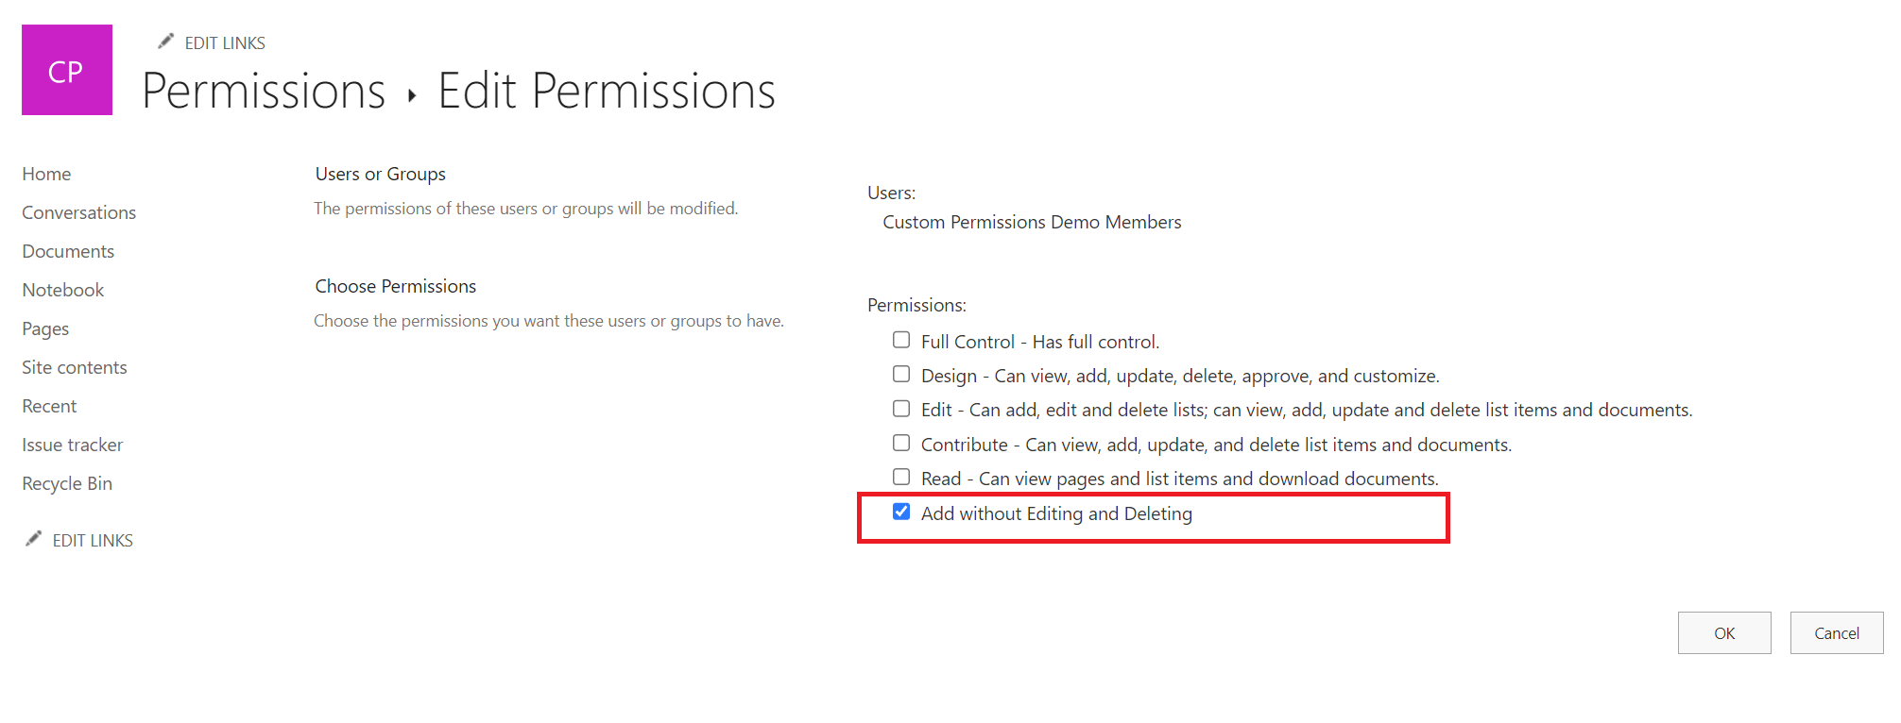Enable the Contribute permission
The width and height of the screenshot is (1901, 723).
coord(900,442)
